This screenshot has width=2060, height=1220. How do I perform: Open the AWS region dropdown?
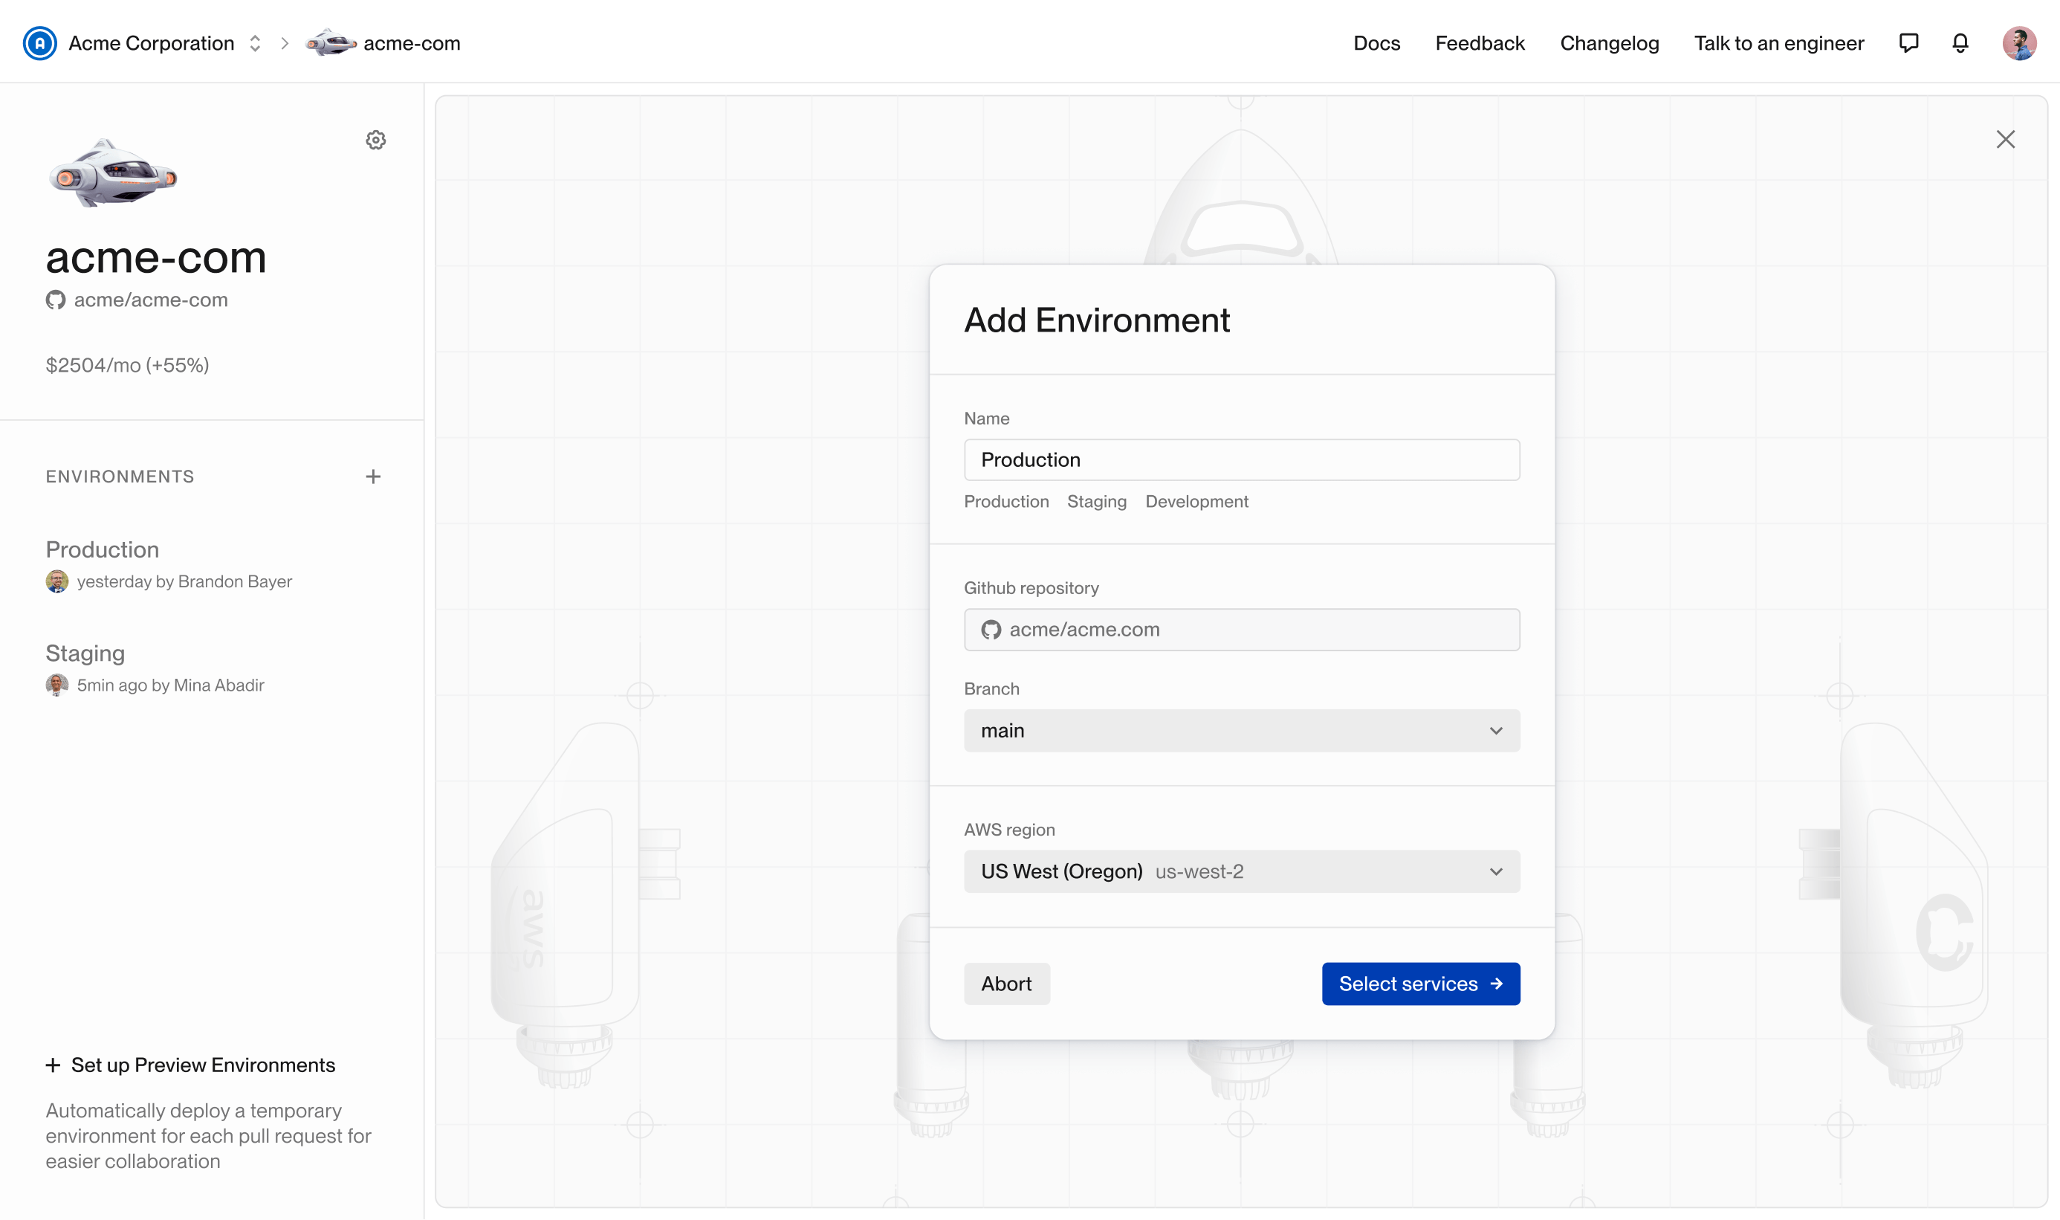tap(1242, 871)
